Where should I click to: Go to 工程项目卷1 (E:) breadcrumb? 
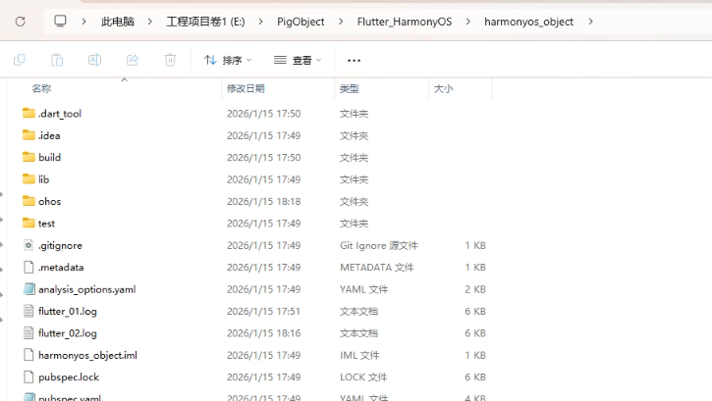pyautogui.click(x=205, y=22)
